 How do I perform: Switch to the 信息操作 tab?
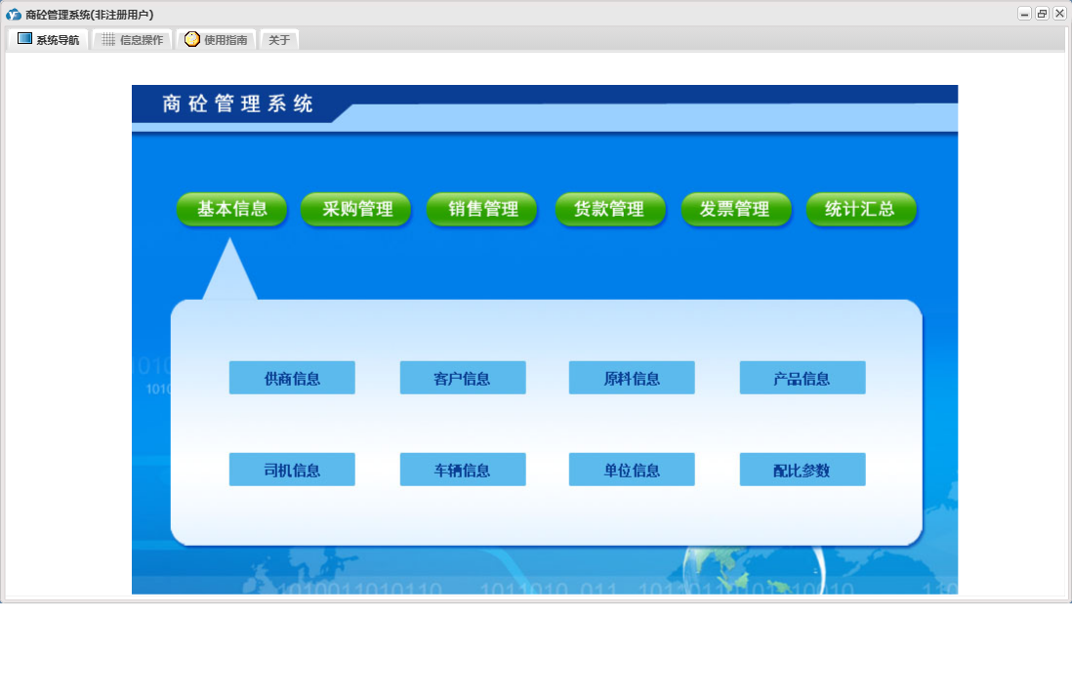[x=133, y=40]
